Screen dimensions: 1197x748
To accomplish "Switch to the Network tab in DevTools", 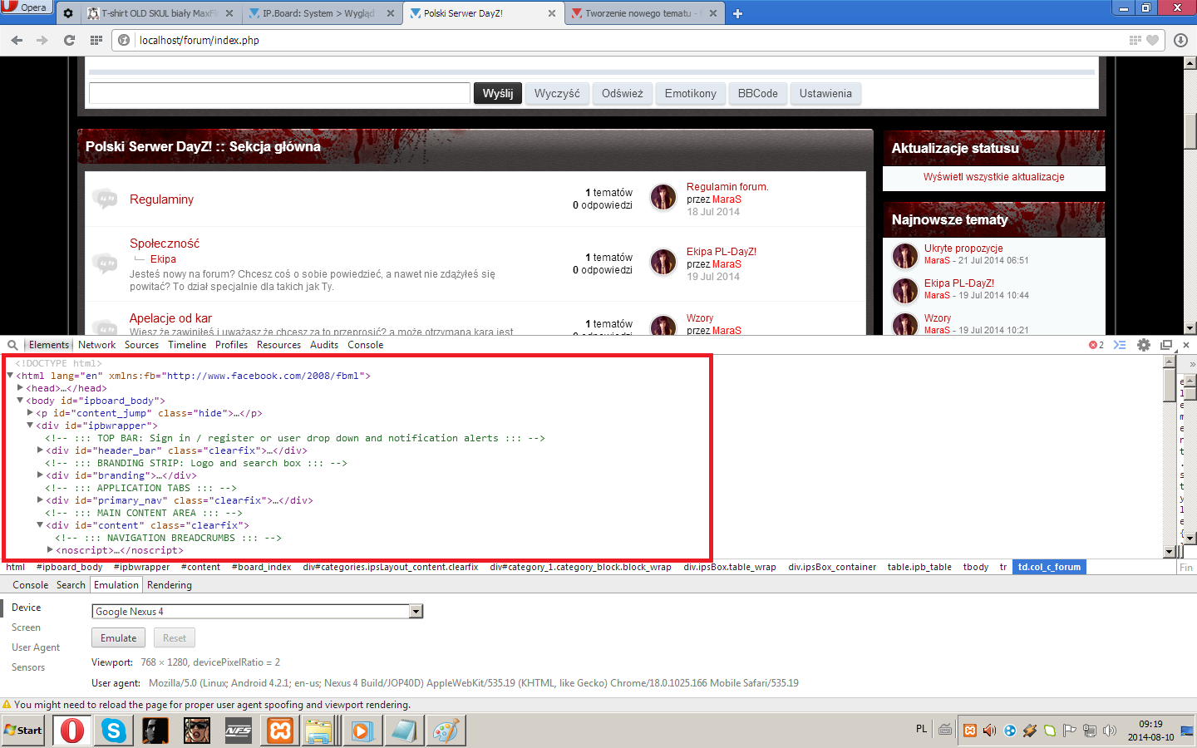I will coord(96,344).
